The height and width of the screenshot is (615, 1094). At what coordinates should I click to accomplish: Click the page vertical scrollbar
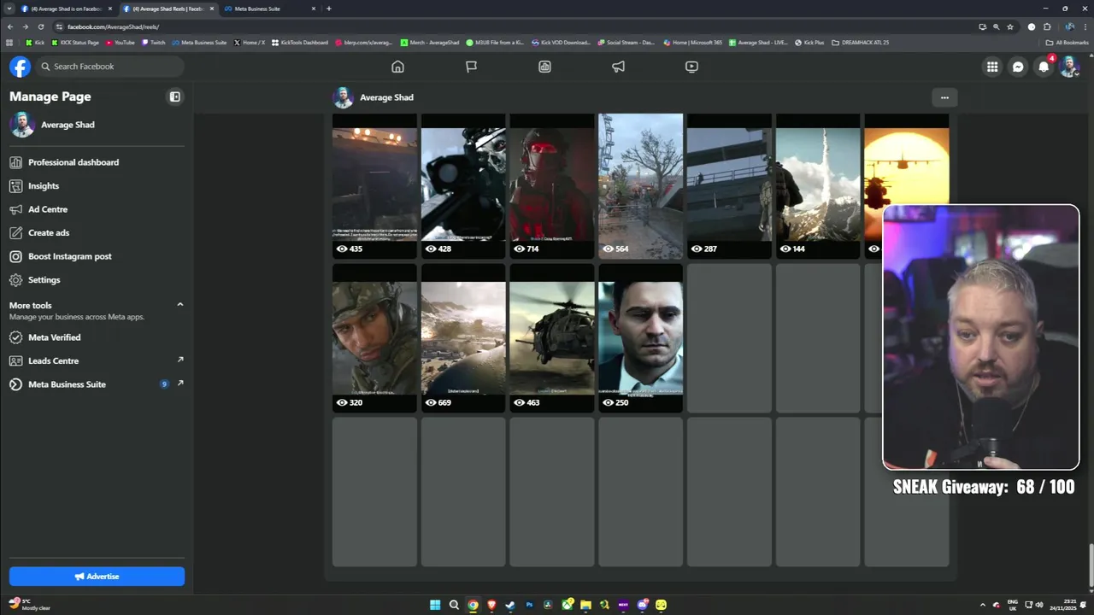pos(1090,564)
